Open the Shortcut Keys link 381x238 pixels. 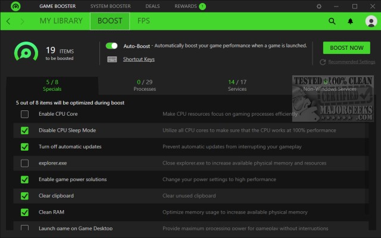[x=139, y=59]
